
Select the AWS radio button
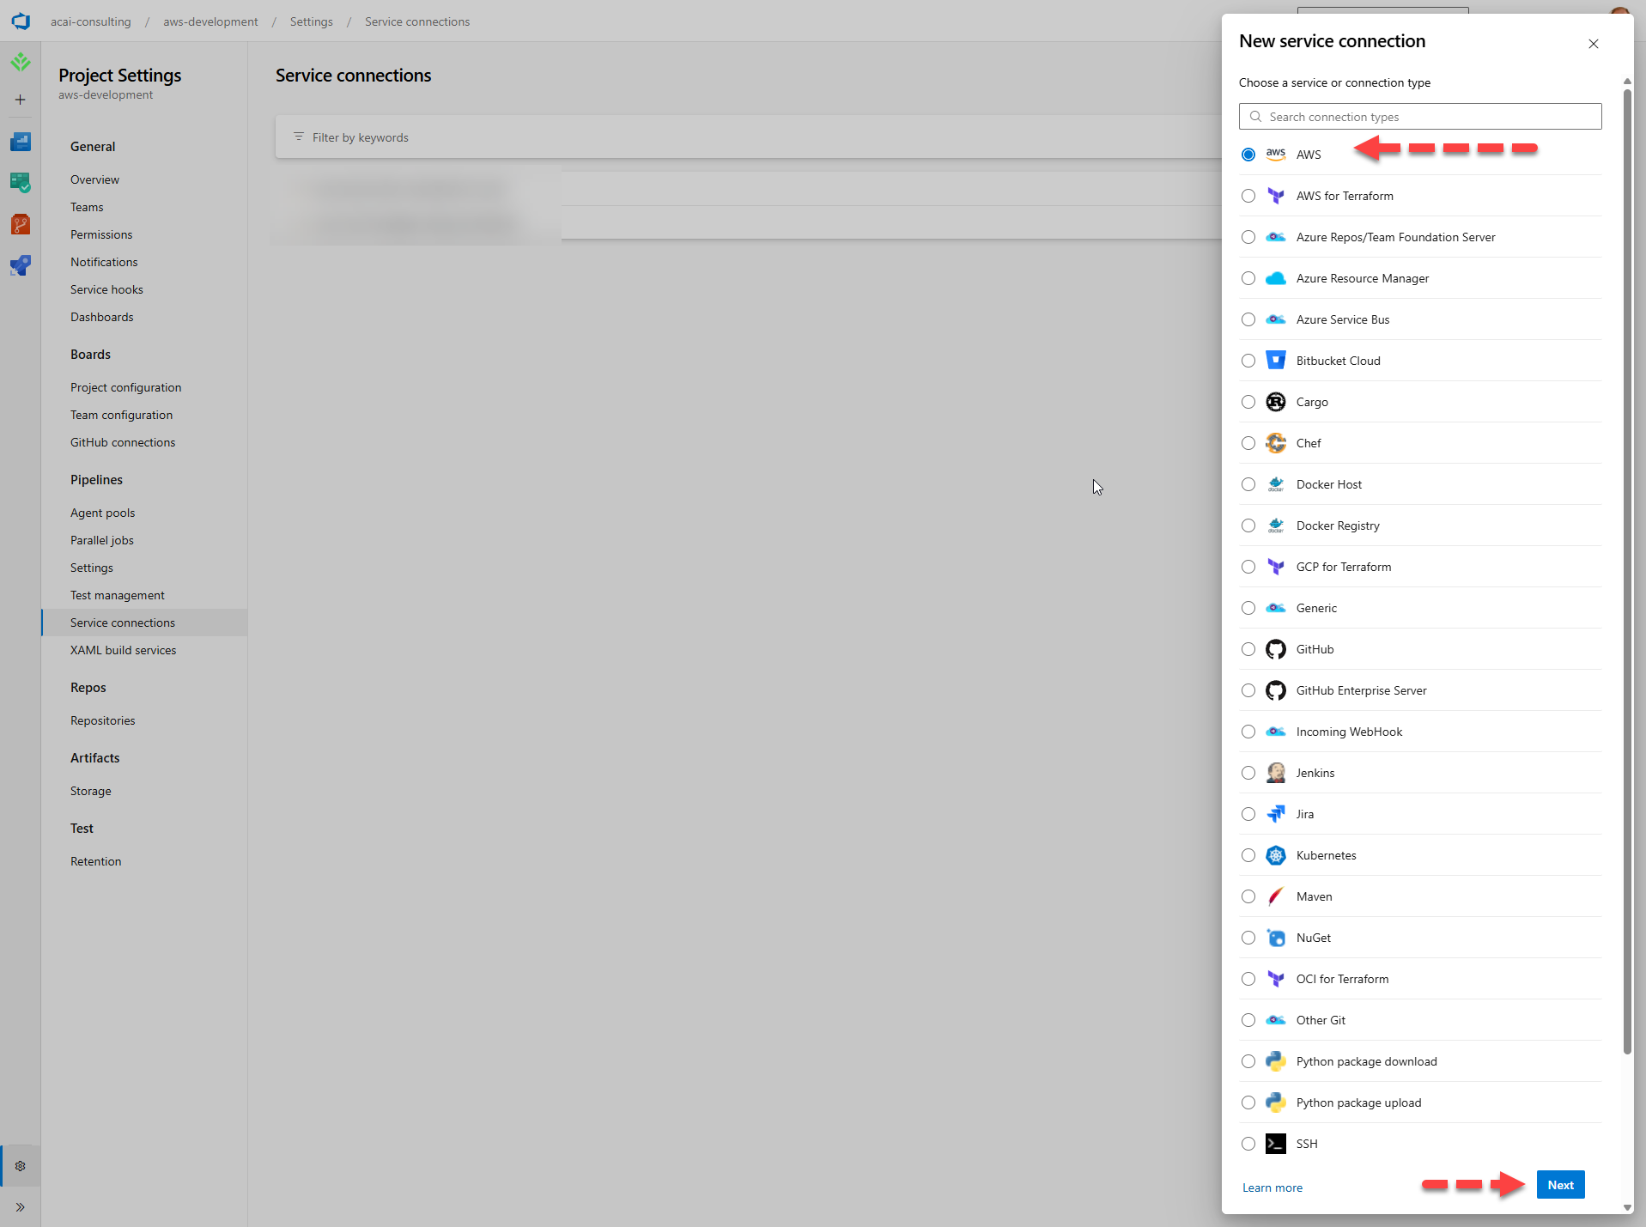coord(1248,155)
